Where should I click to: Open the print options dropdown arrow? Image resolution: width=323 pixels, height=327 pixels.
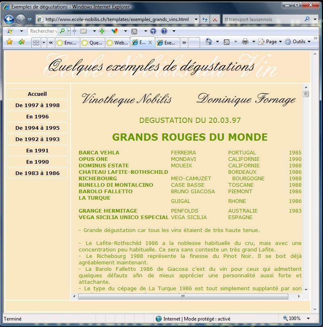pos(254,42)
